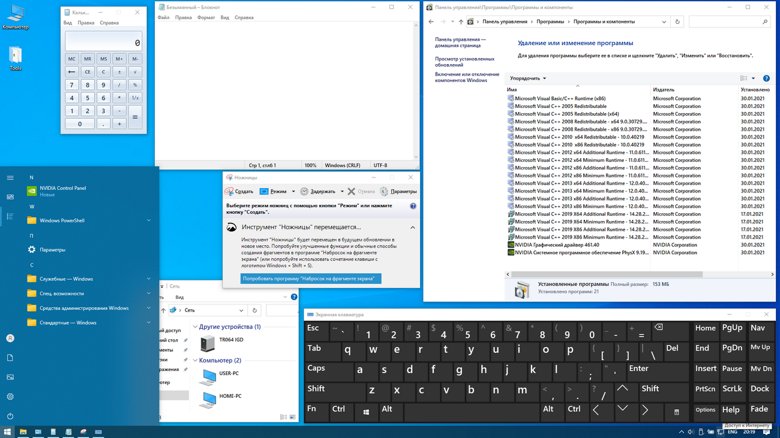780x438 pixels.
Task: Click Задержать clock button in Ножницы
Action: click(x=318, y=192)
